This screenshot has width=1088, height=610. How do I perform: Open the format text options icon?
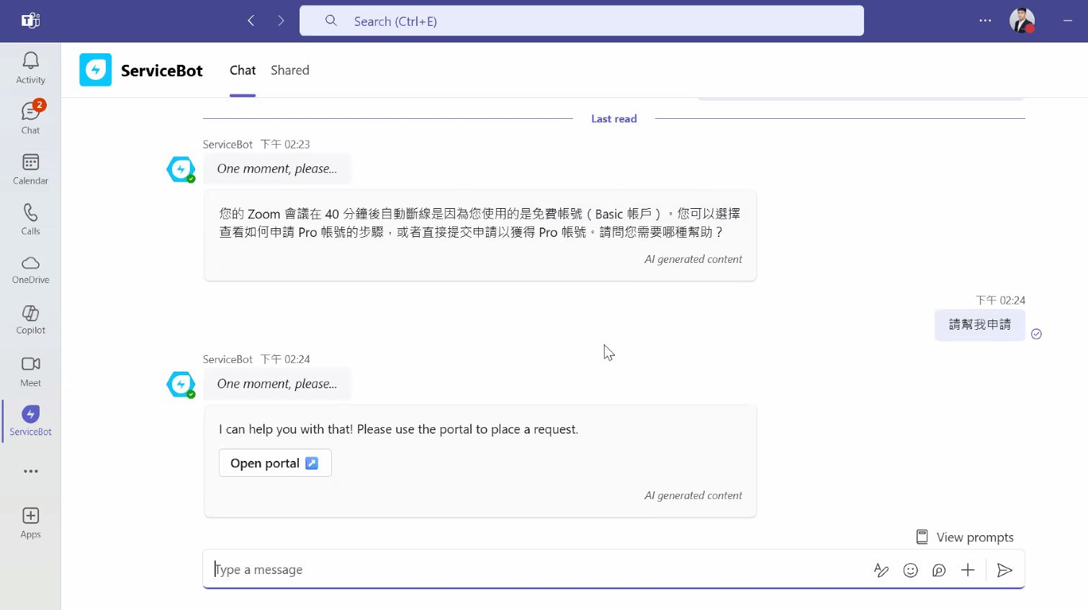click(881, 570)
